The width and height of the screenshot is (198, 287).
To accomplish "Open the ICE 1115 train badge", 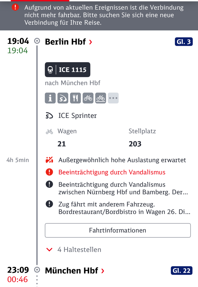I will 67,69.
